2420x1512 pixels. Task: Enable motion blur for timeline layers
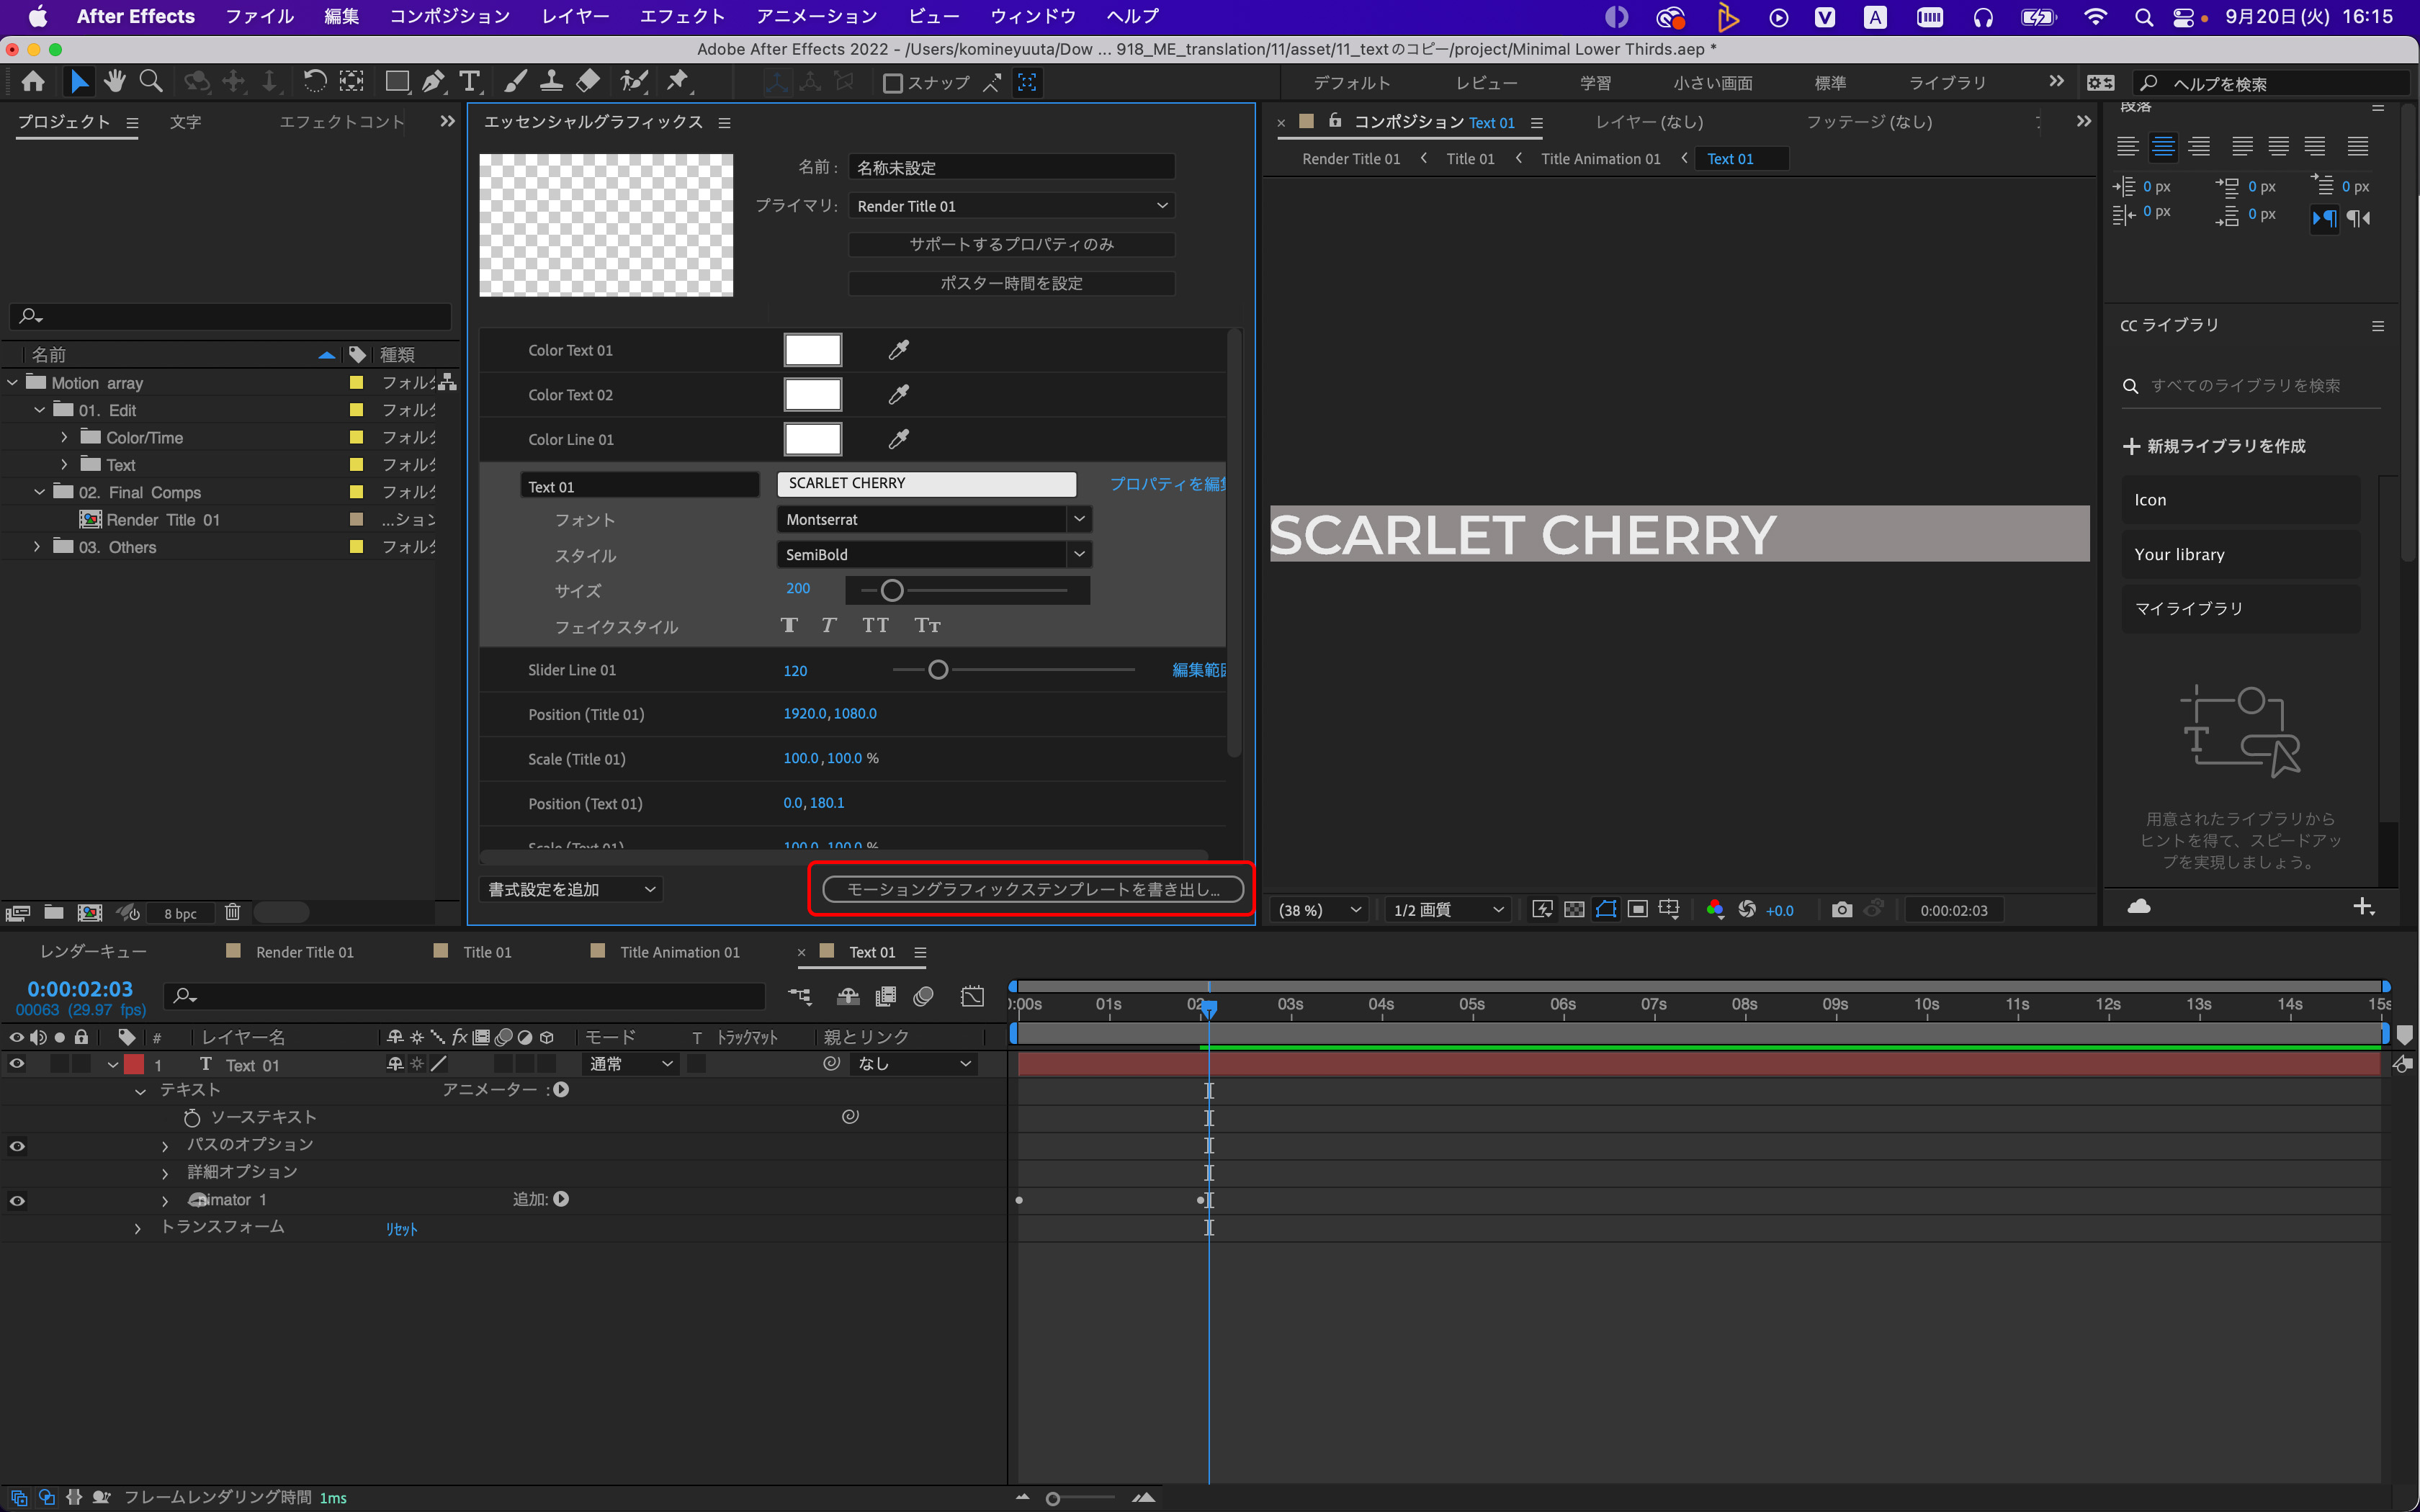[923, 996]
